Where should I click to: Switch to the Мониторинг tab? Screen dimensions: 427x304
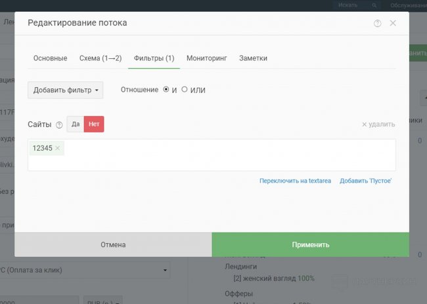[x=206, y=58]
